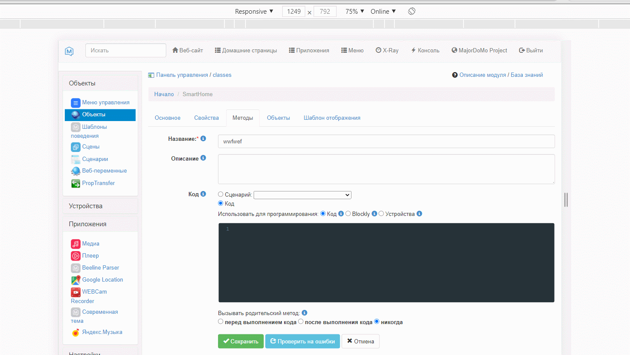Viewport: 630px width, 355px height.
Task: Click the Сохранить button
Action: [241, 341]
